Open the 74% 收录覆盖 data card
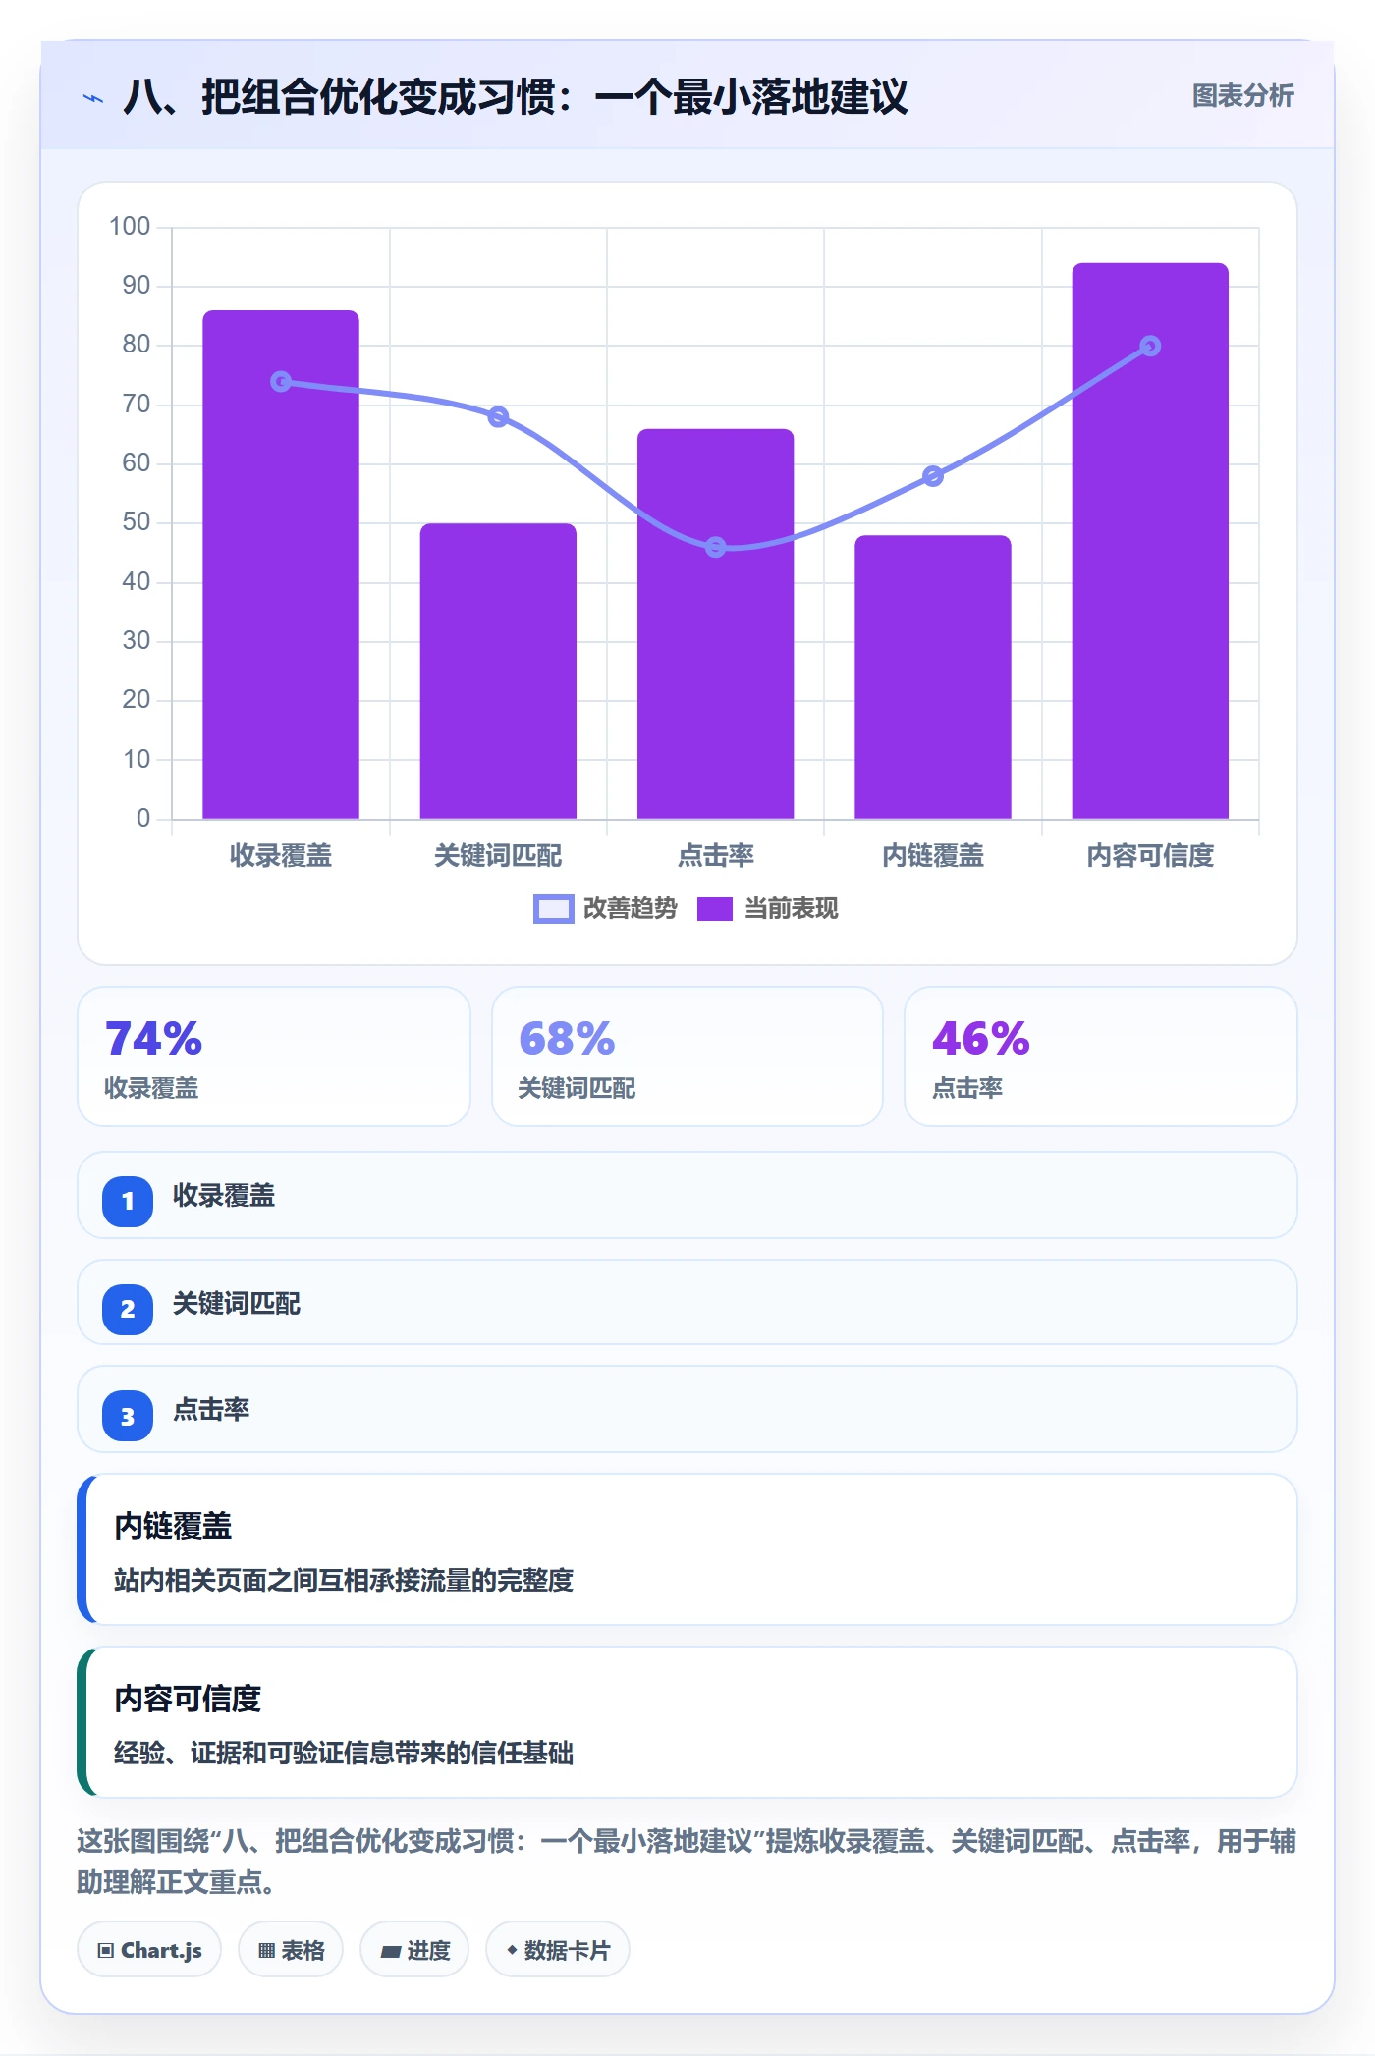Screen dimensions: 1375x2056 pyautogui.click(x=274, y=1056)
